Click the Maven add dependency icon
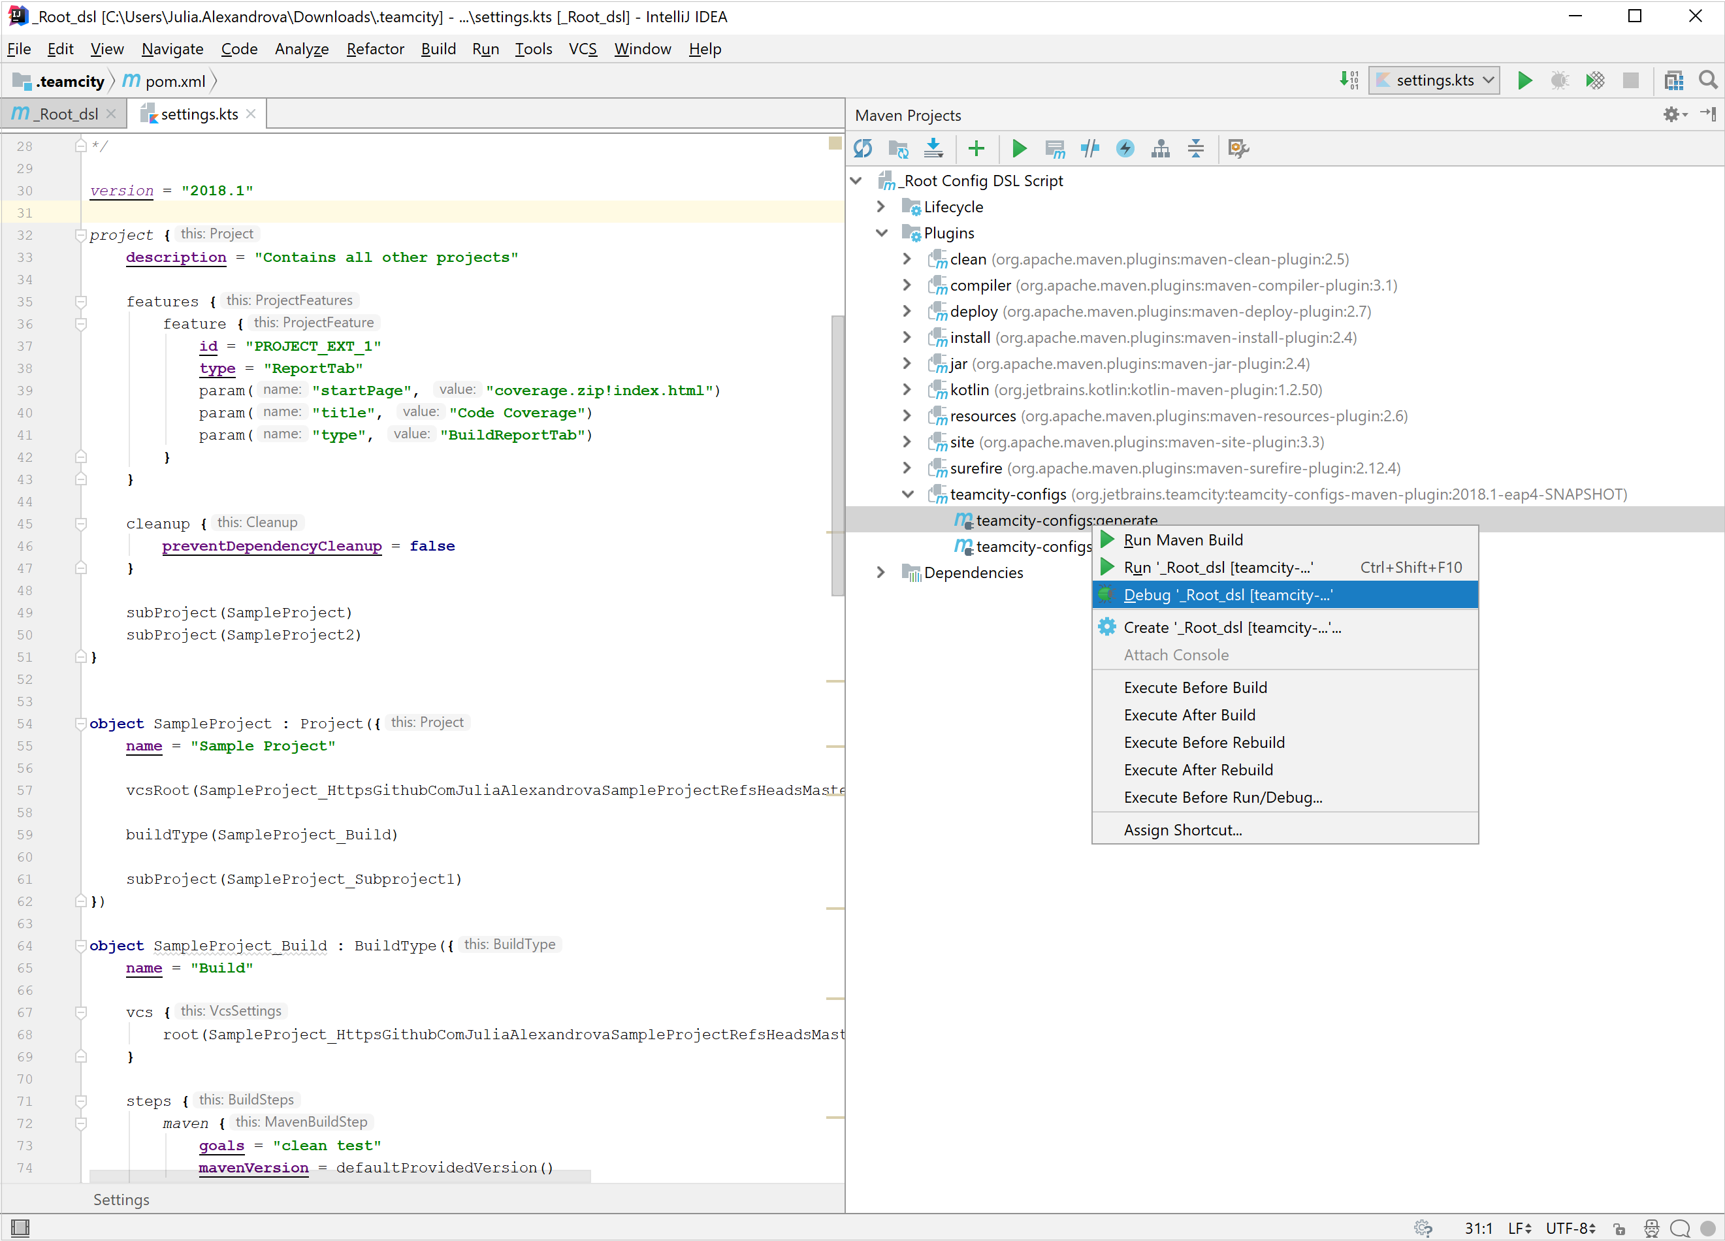This screenshot has height=1241, width=1725. [975, 149]
